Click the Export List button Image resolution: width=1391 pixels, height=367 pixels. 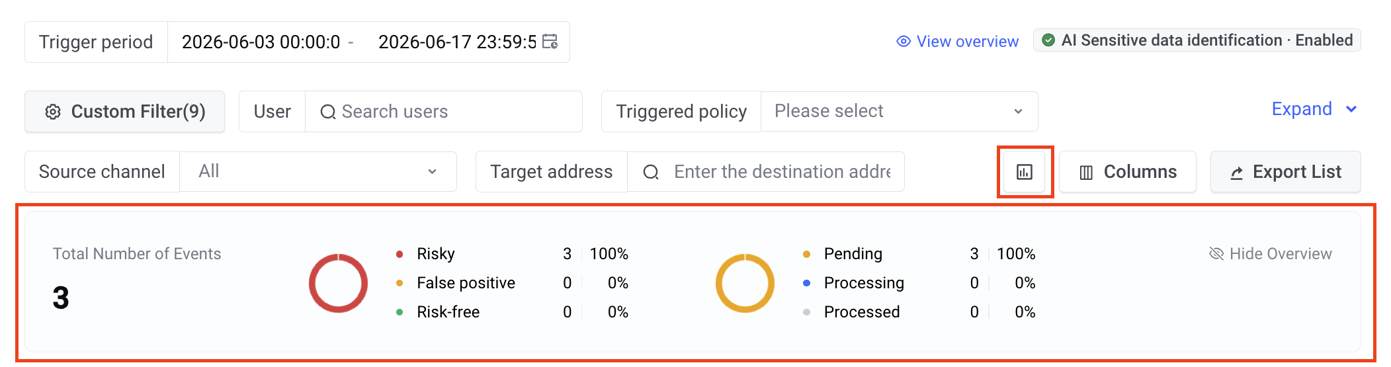(1285, 172)
